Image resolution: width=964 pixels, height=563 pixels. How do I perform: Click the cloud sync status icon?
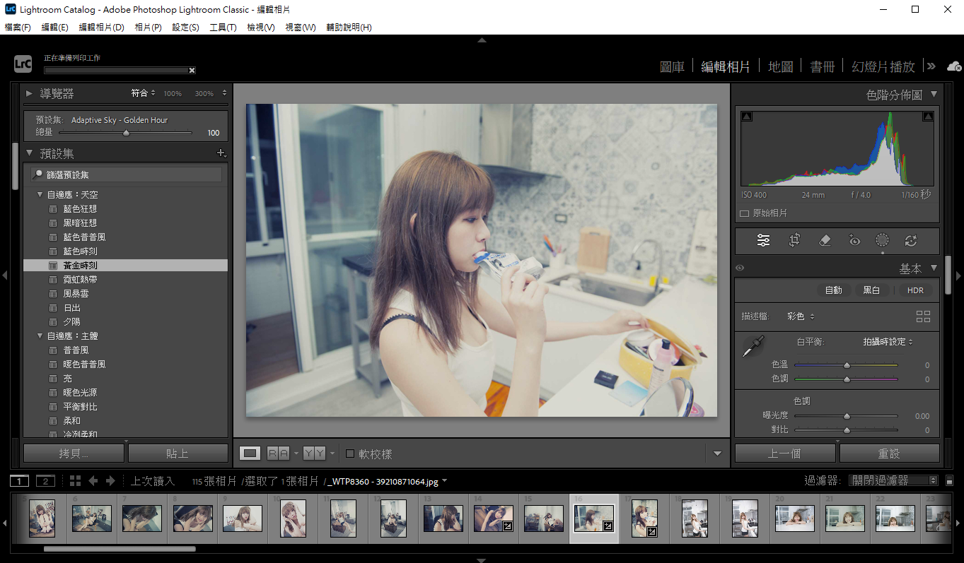click(954, 66)
